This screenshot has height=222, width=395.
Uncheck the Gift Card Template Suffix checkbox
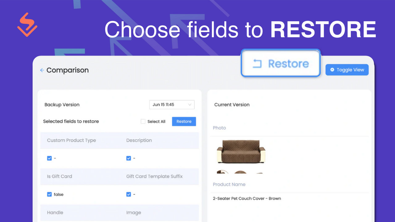coord(129,194)
